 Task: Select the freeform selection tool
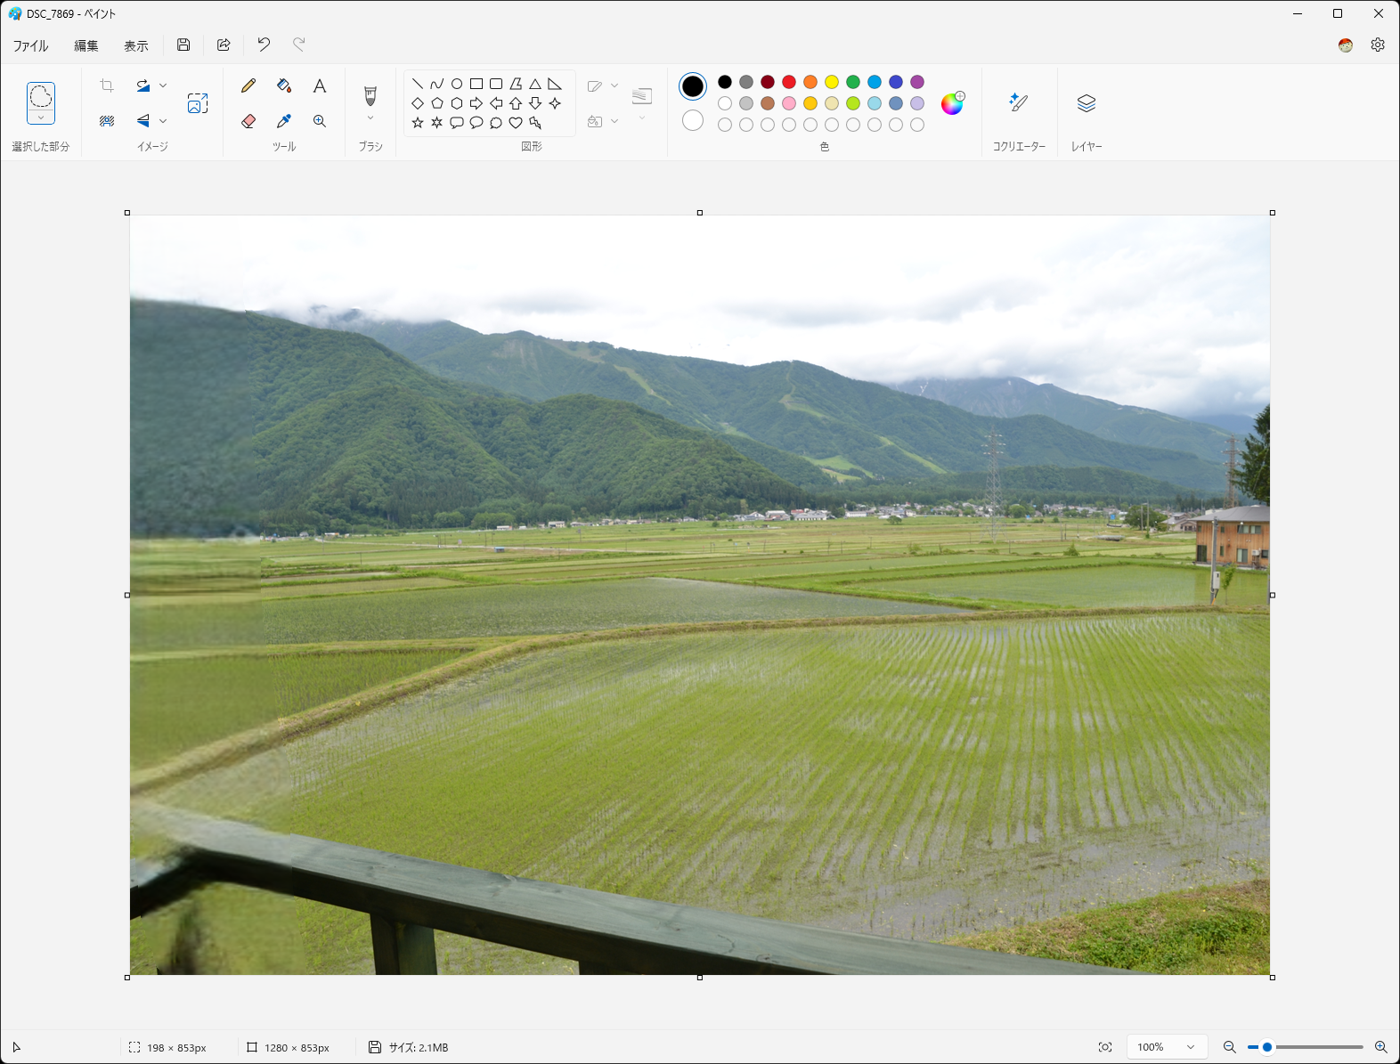pos(41,96)
